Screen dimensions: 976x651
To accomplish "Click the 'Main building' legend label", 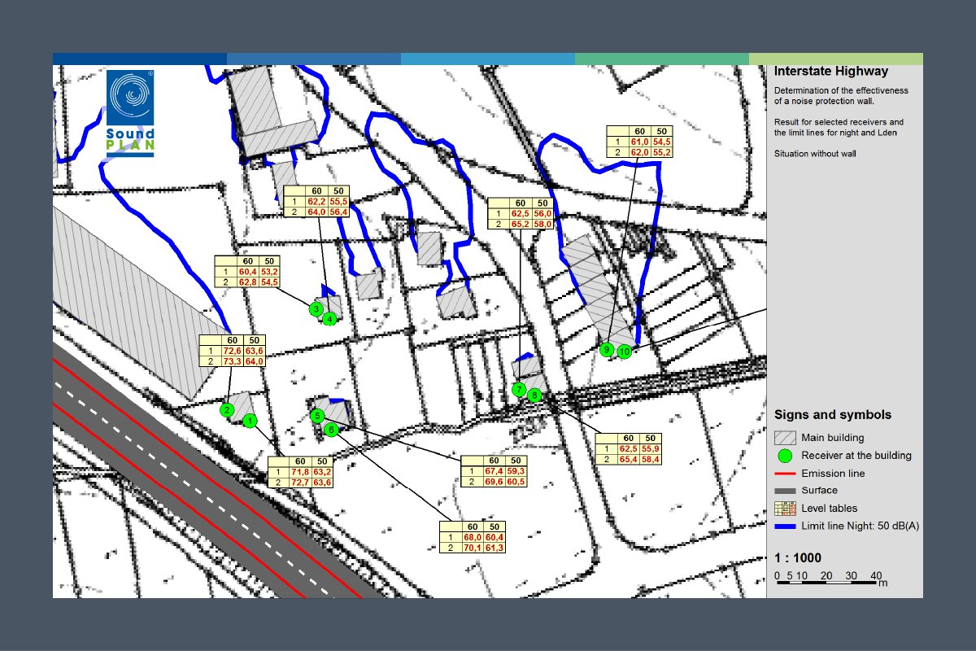I will [x=833, y=438].
